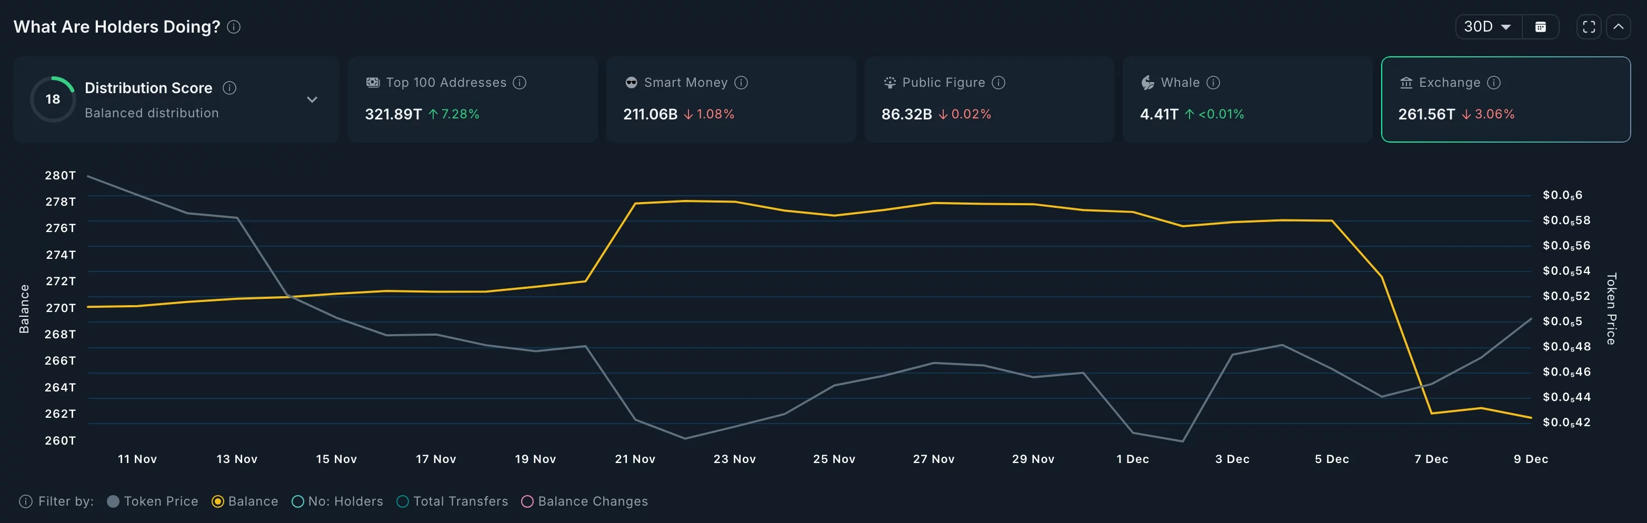Select the Exchange metric card
Viewport: 1647px width, 523px height.
tap(1505, 99)
